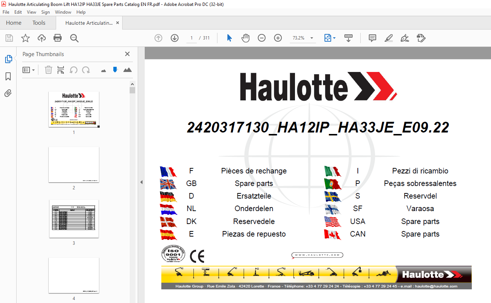Open thumbnail Options dropdown menu

28,70
